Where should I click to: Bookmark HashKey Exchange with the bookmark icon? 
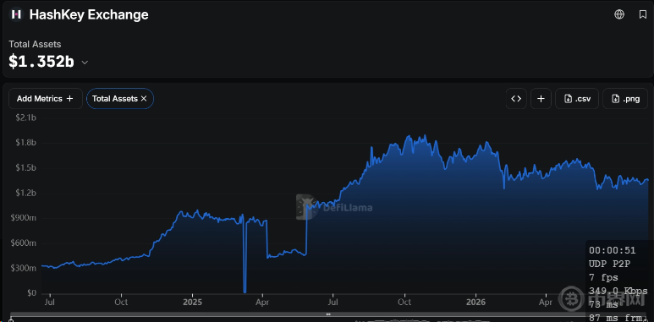point(643,14)
